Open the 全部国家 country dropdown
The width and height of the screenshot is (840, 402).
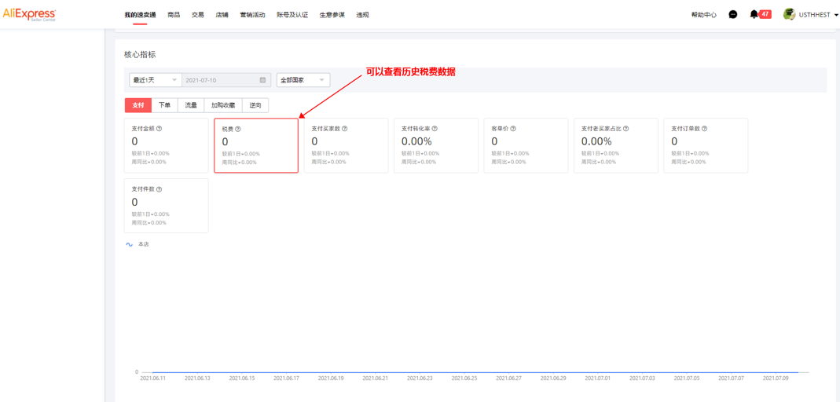pyautogui.click(x=303, y=80)
